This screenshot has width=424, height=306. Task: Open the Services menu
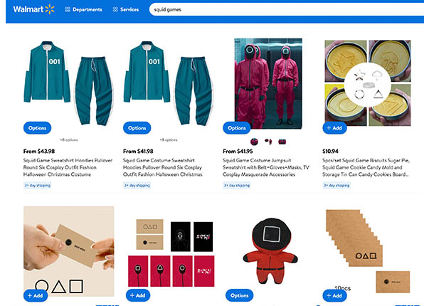pyautogui.click(x=126, y=9)
